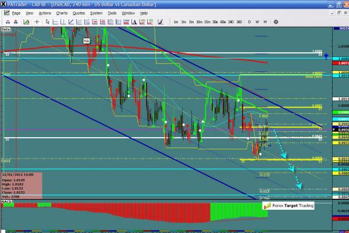Switch chart to 240 minute timeframe
349x233 pixels.
231,21
